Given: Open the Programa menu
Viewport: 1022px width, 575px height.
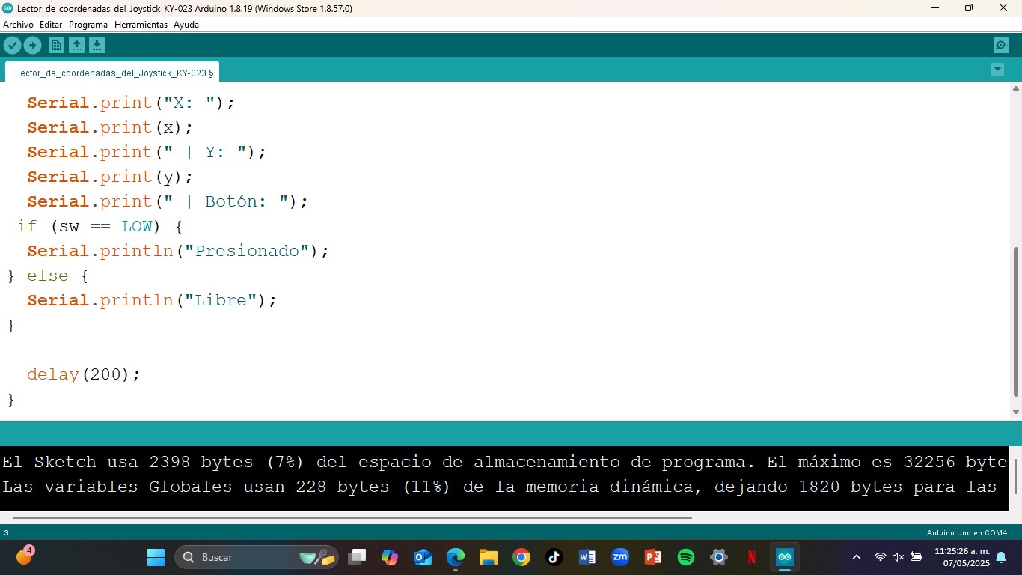Looking at the screenshot, I should click(x=88, y=25).
